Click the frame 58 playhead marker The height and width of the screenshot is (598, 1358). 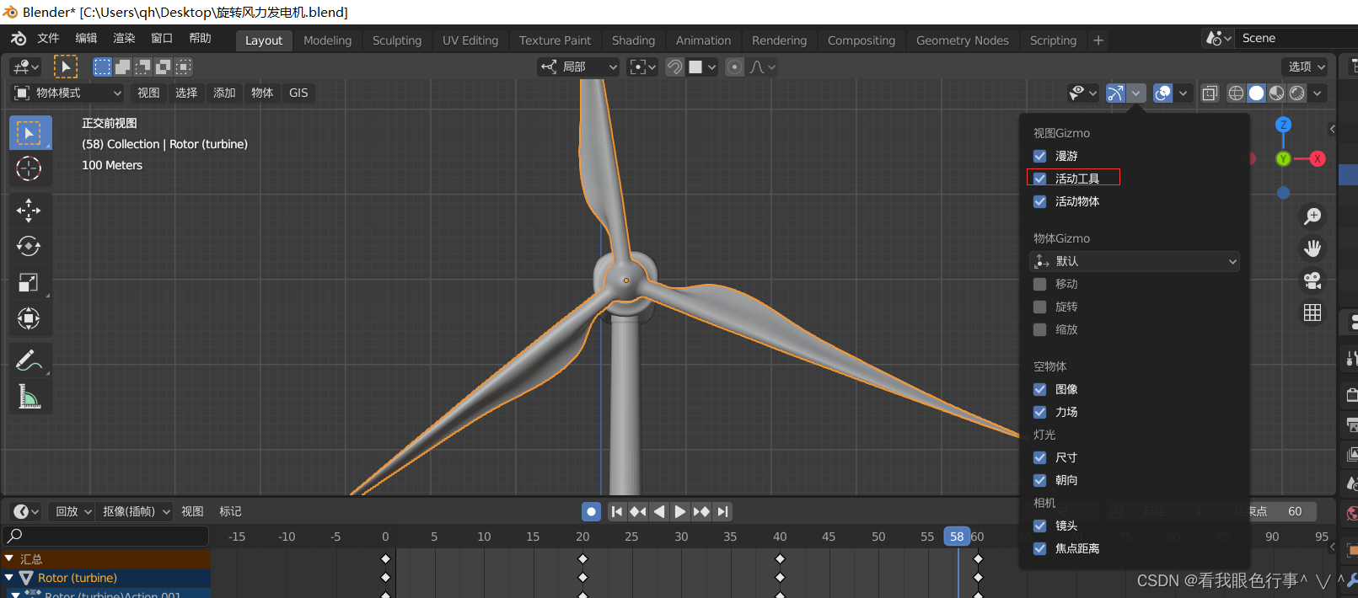click(957, 537)
